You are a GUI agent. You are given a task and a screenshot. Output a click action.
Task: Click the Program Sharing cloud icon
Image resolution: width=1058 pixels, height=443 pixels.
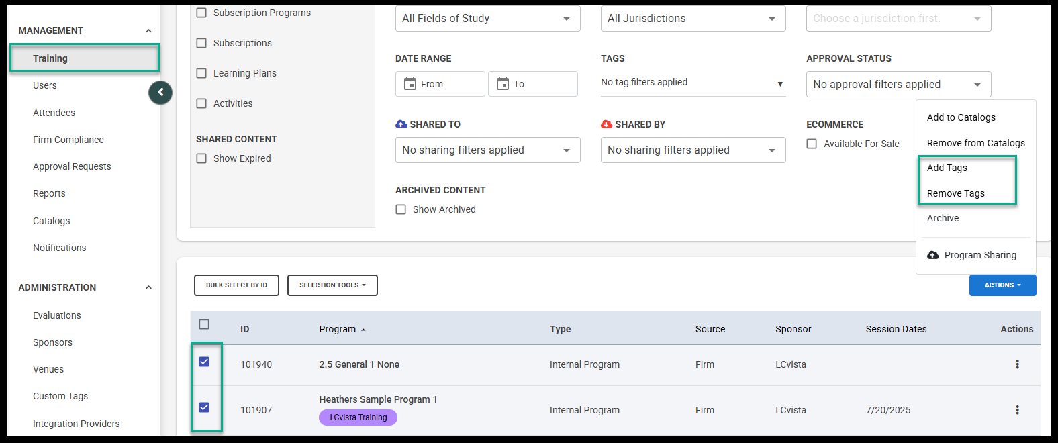pyautogui.click(x=933, y=255)
